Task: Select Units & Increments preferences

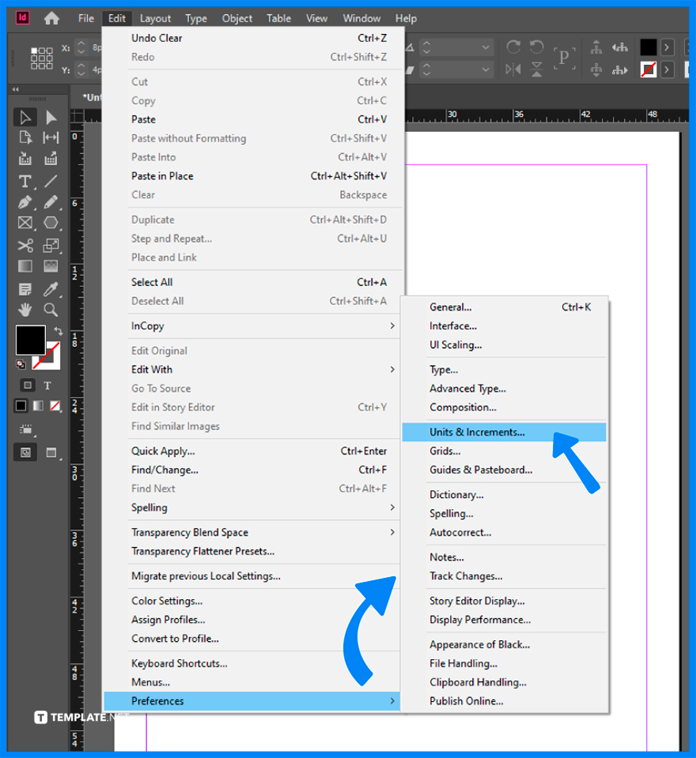Action: point(475,432)
